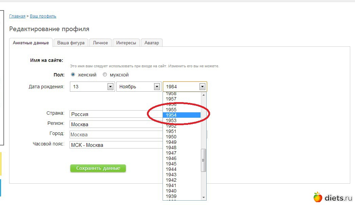Screen dimensions: 355x205
Task: Switch to the Ваша фигура tab
Action: click(x=71, y=43)
